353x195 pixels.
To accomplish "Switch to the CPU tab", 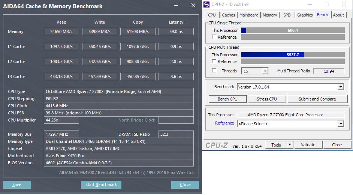I will (212, 15).
